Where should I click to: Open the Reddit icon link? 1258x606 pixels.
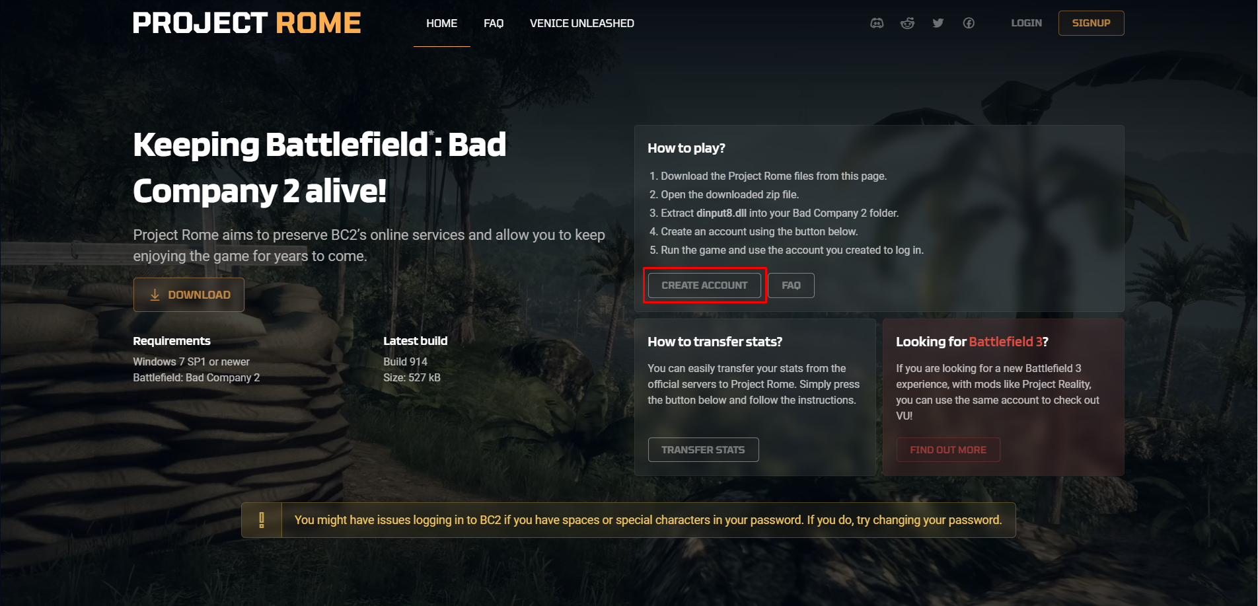pos(907,23)
